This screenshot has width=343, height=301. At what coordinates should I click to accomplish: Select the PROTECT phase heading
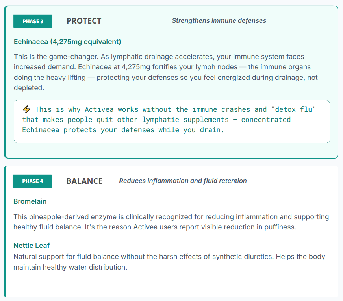click(84, 21)
